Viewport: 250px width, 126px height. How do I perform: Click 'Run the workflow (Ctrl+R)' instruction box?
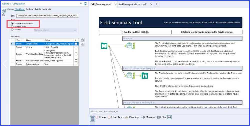[135, 32]
